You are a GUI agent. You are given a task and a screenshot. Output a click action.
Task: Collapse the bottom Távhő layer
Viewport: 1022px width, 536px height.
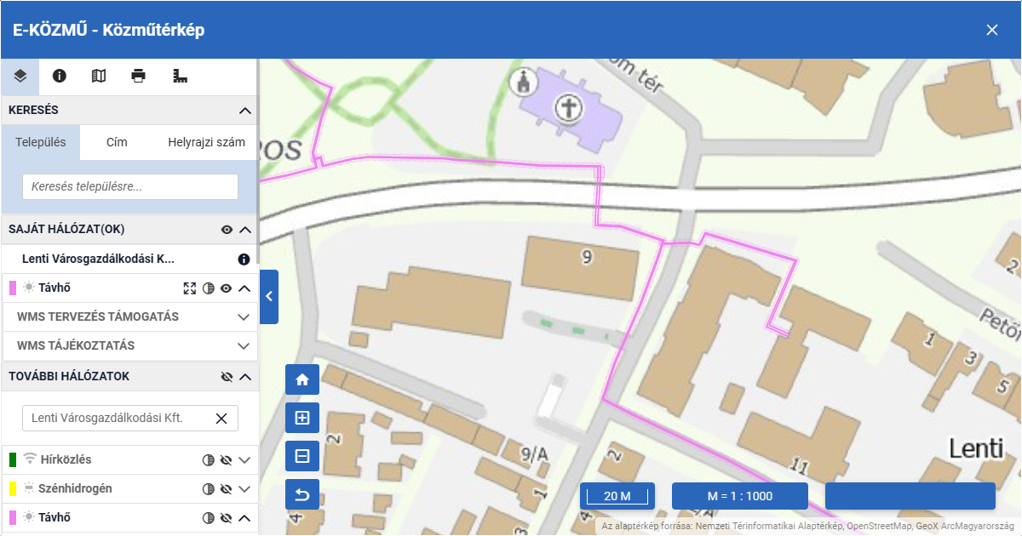[x=245, y=517]
